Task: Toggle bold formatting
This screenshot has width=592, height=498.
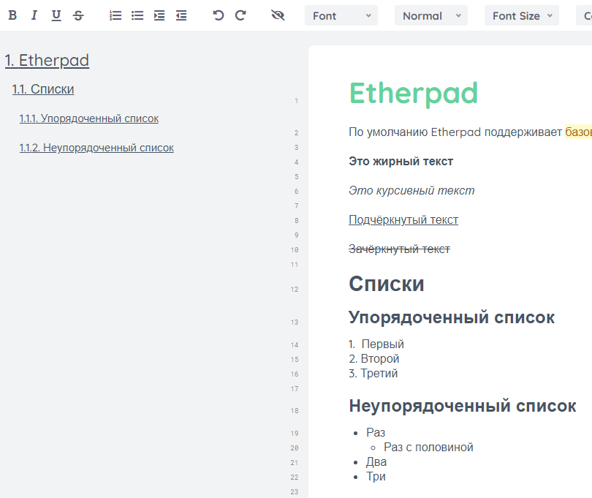Action: pyautogui.click(x=12, y=15)
